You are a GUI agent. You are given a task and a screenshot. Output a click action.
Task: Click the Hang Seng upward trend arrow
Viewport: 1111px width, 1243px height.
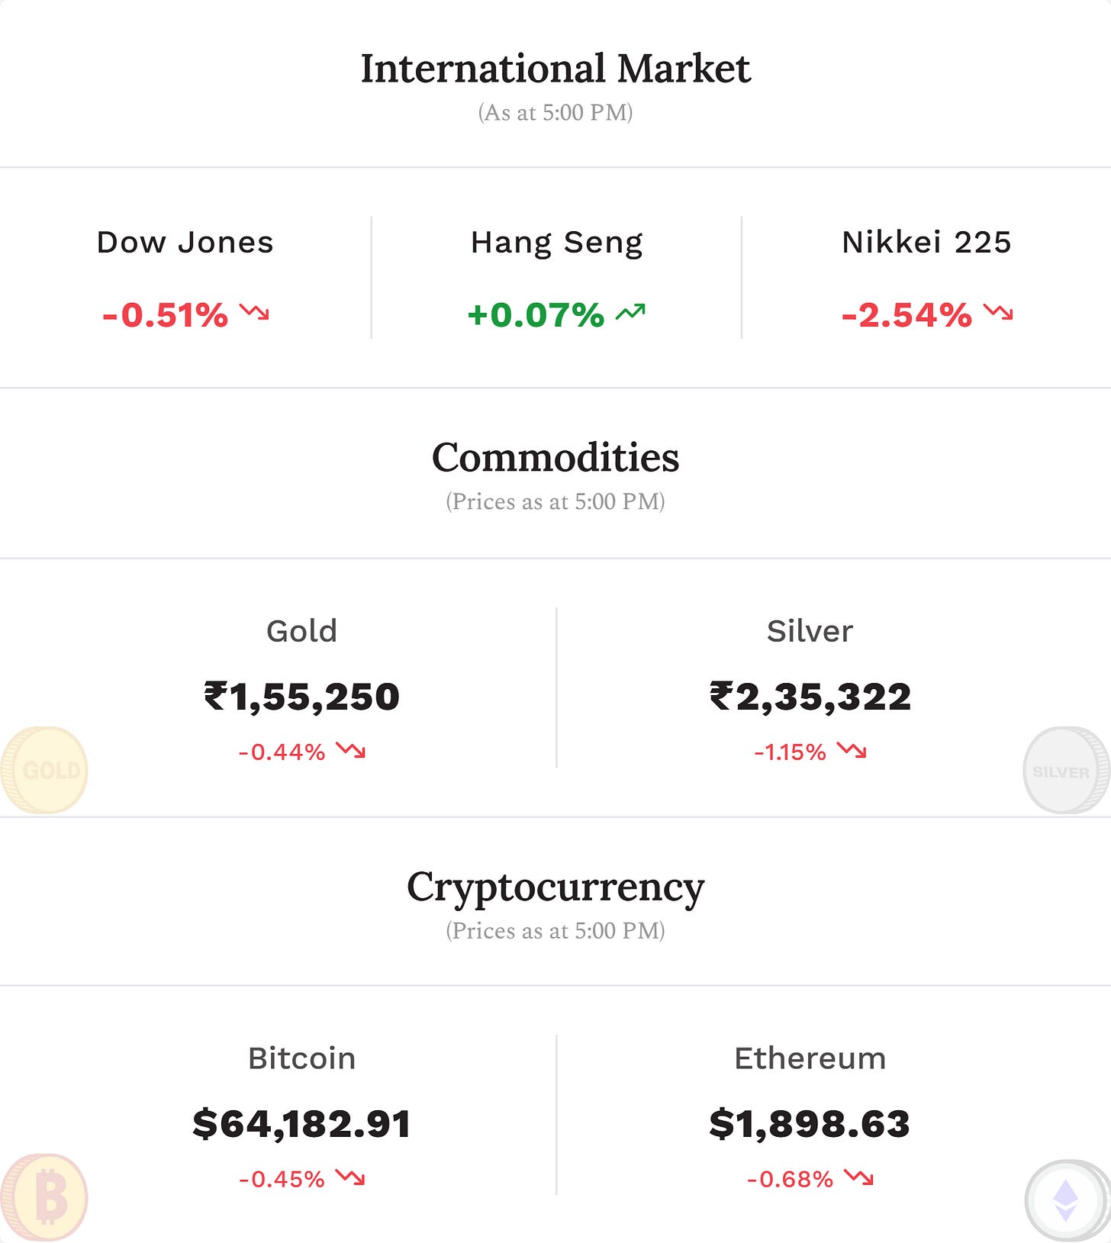tap(630, 312)
